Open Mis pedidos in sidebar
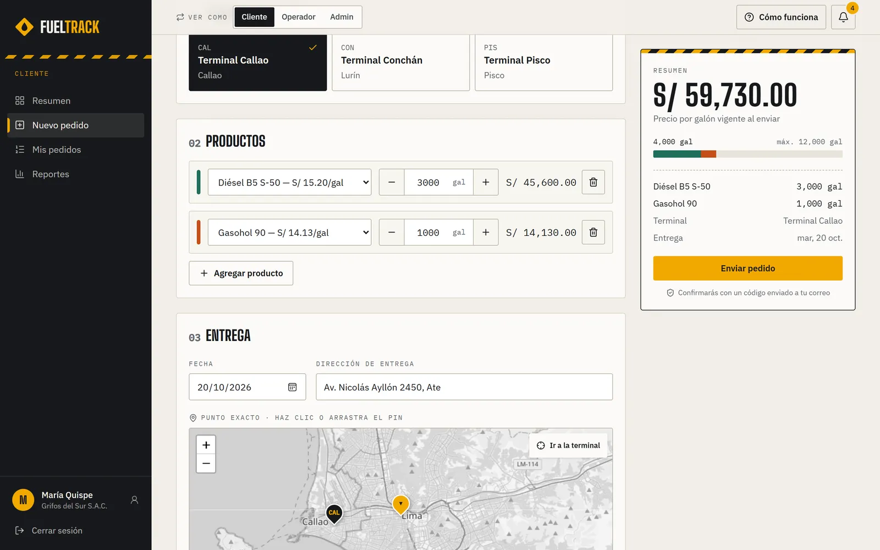The image size is (880, 550). (76, 150)
